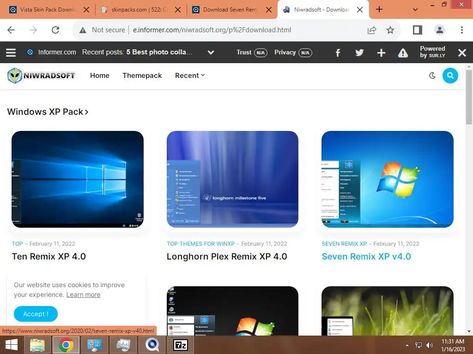
Task: Open the Ten Remix XP thumbnail
Action: (78, 179)
